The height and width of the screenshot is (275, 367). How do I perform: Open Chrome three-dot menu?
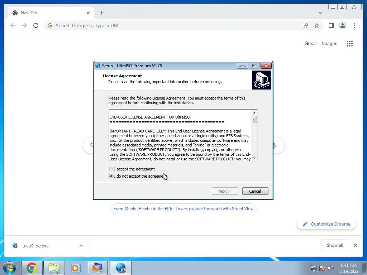coord(354,25)
